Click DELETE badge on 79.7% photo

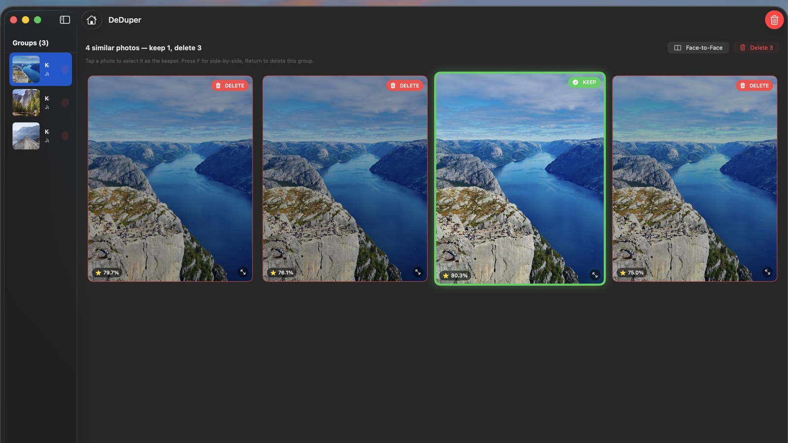[230, 86]
